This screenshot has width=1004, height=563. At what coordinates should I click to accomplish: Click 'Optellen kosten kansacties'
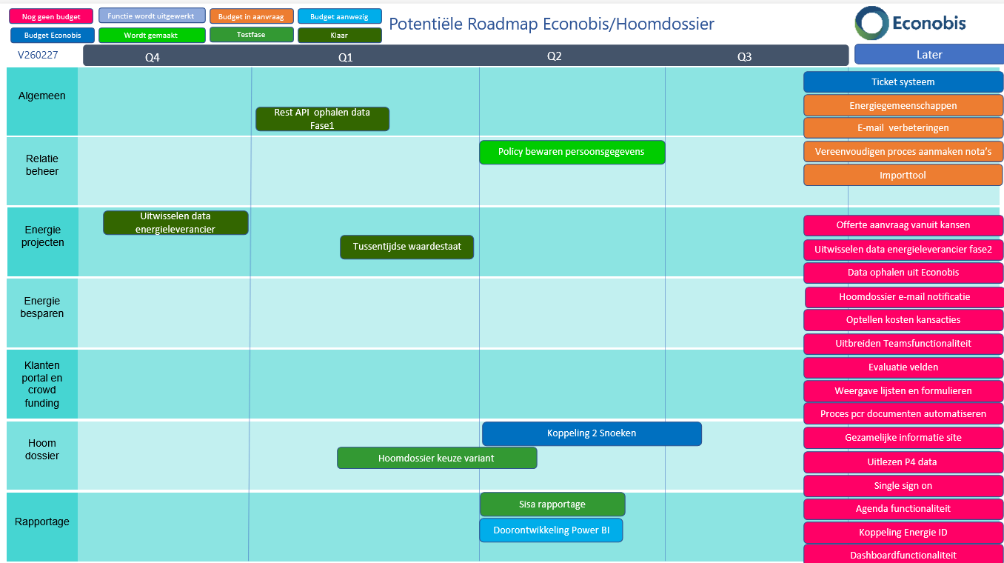point(903,320)
